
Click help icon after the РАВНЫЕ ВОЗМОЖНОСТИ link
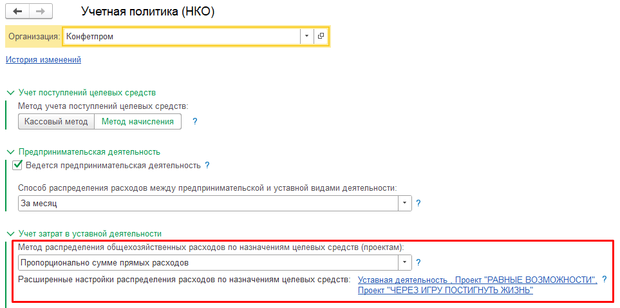(604, 280)
